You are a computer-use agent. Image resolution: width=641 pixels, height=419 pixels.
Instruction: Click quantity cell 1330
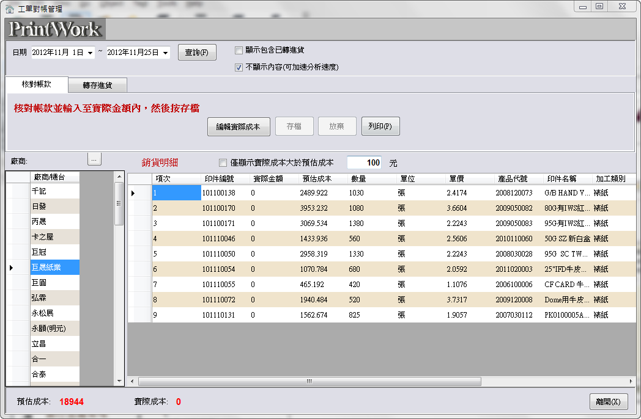[x=372, y=254]
